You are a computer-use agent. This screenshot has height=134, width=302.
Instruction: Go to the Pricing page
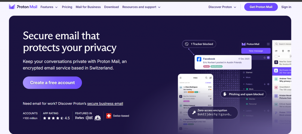pos(67,7)
